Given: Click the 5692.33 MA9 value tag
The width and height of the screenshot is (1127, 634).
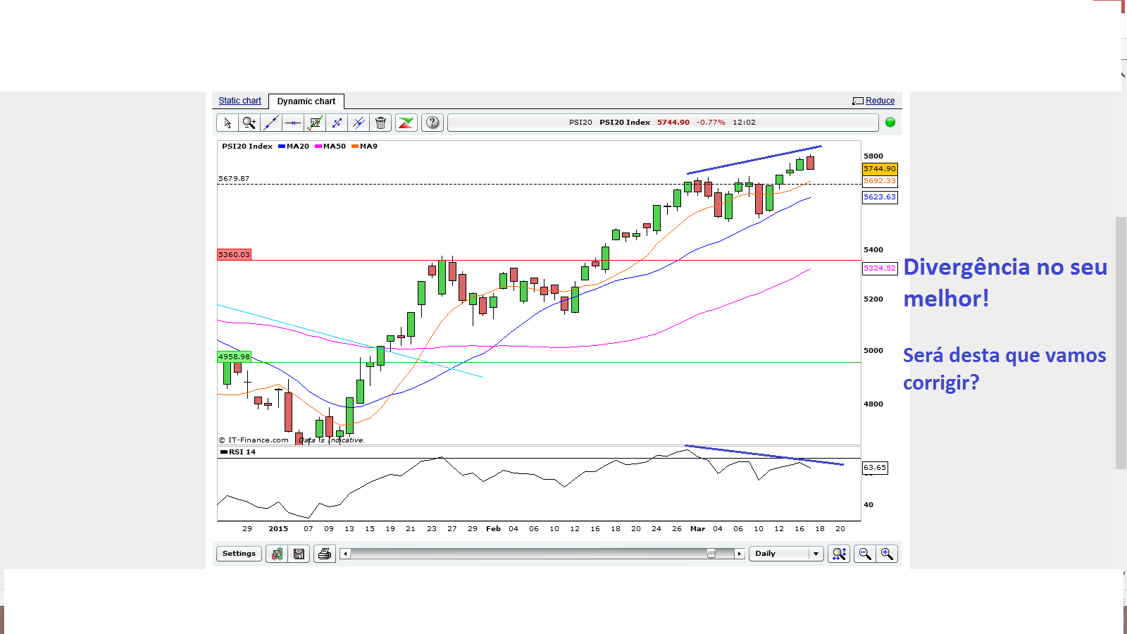Looking at the screenshot, I should click(x=880, y=181).
